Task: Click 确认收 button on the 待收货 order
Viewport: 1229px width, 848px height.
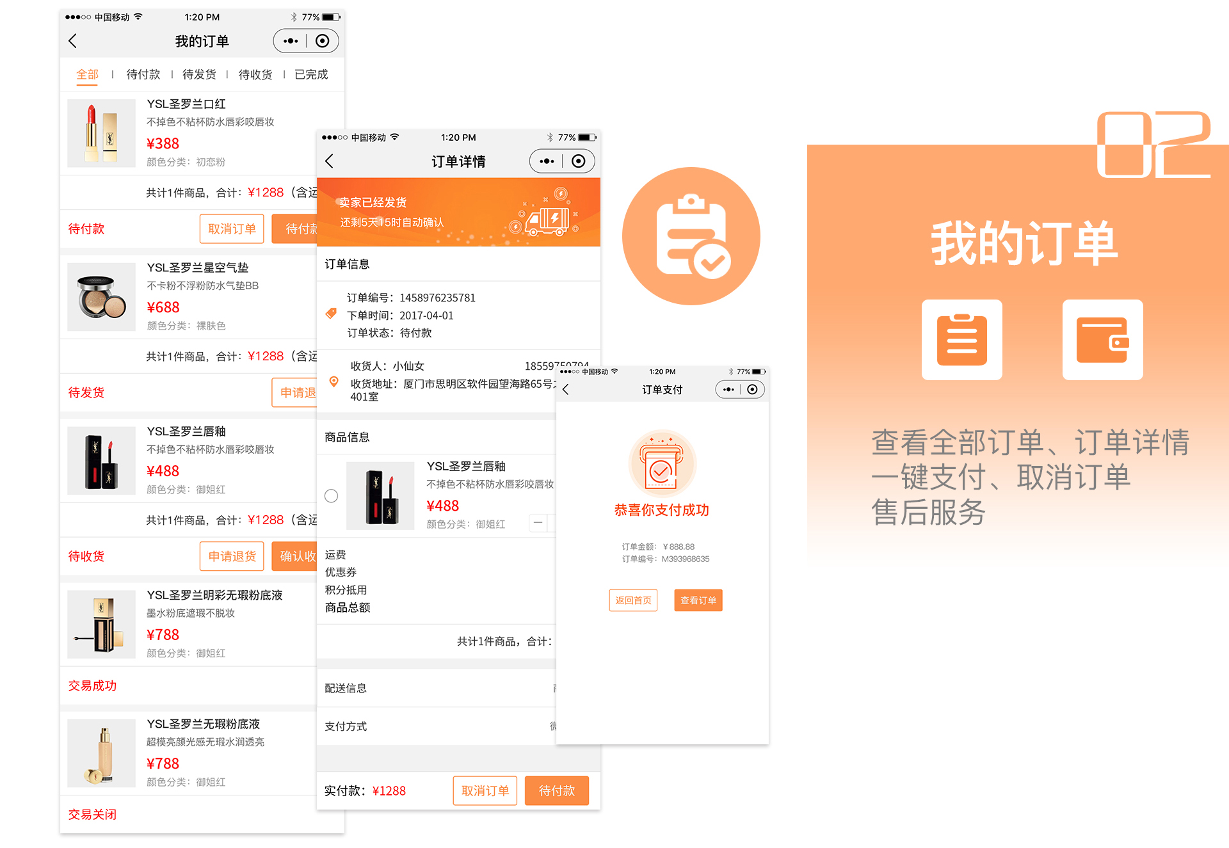Action: pos(294,556)
